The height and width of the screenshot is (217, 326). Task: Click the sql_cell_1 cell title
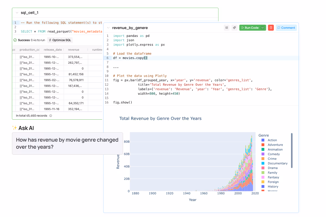pyautogui.click(x=30, y=13)
